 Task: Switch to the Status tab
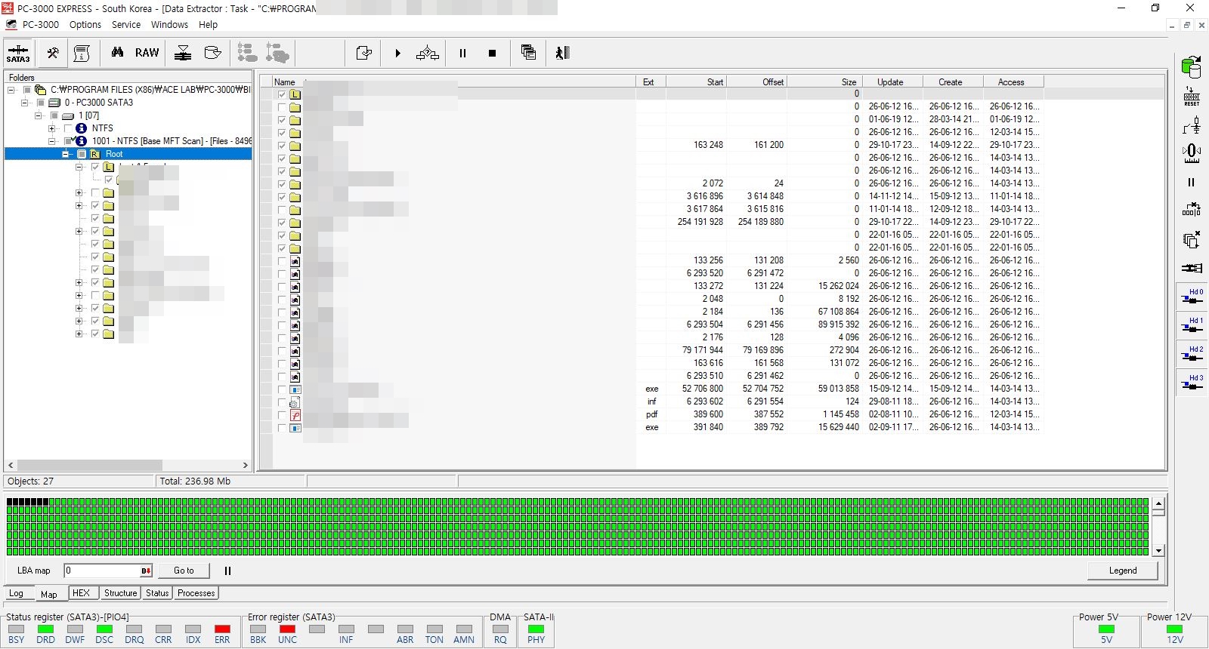157,593
